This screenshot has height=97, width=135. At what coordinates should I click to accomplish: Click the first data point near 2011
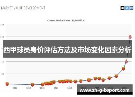click(x=7, y=84)
